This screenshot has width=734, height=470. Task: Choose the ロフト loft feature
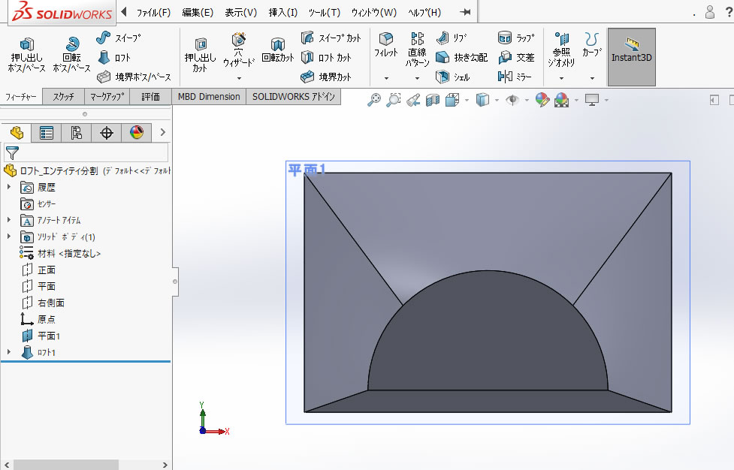point(114,58)
